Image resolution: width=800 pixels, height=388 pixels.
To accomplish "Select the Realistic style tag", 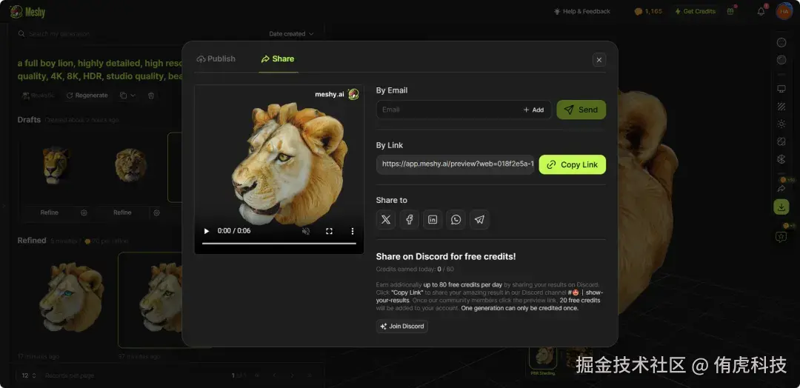I will 39,96.
